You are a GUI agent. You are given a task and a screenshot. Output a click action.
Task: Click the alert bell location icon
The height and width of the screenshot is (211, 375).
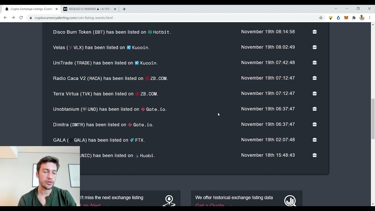pyautogui.click(x=169, y=201)
